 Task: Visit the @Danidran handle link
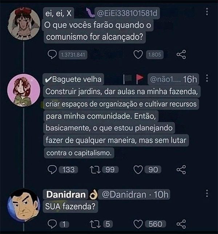click(124, 195)
